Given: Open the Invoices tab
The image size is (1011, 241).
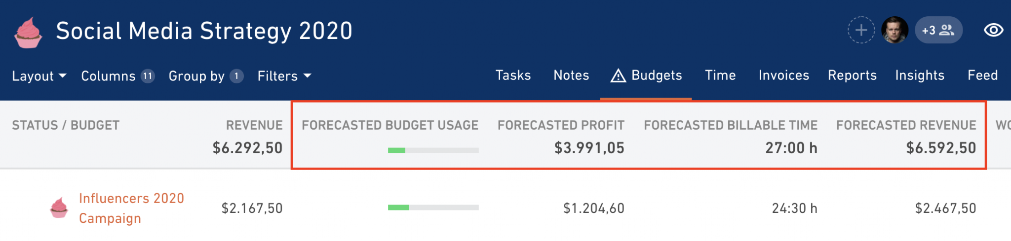Looking at the screenshot, I should click(784, 75).
